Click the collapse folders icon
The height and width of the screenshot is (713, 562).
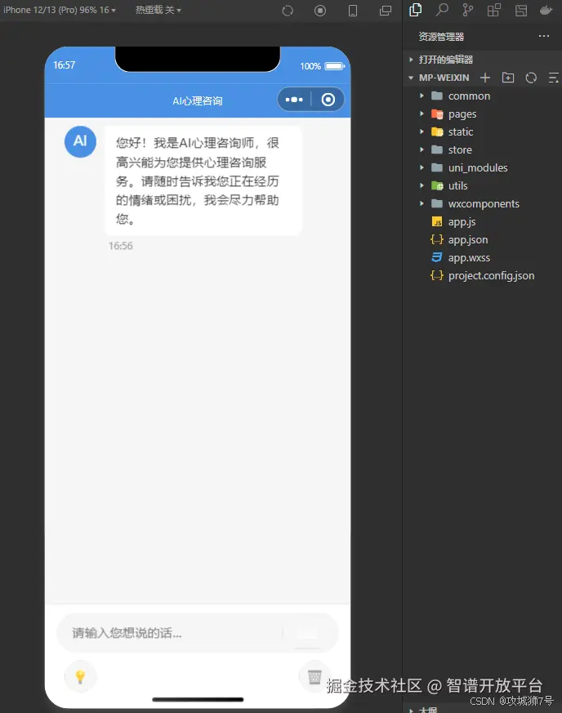tap(553, 78)
